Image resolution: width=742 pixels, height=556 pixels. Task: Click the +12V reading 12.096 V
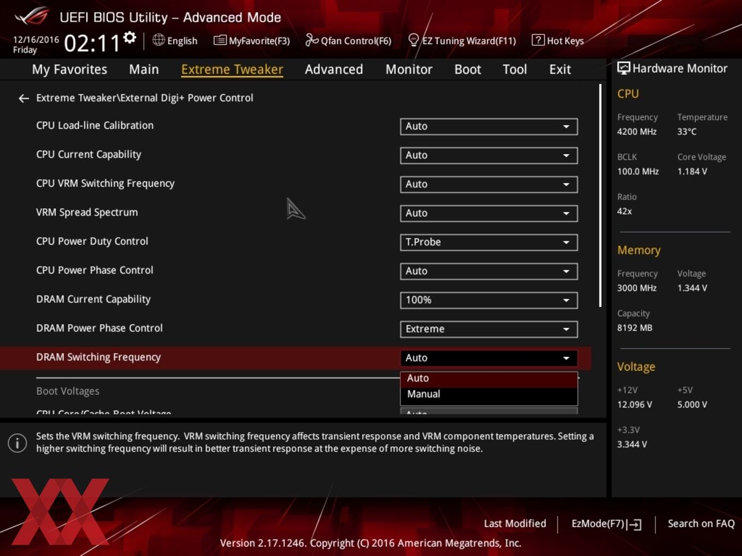point(635,404)
